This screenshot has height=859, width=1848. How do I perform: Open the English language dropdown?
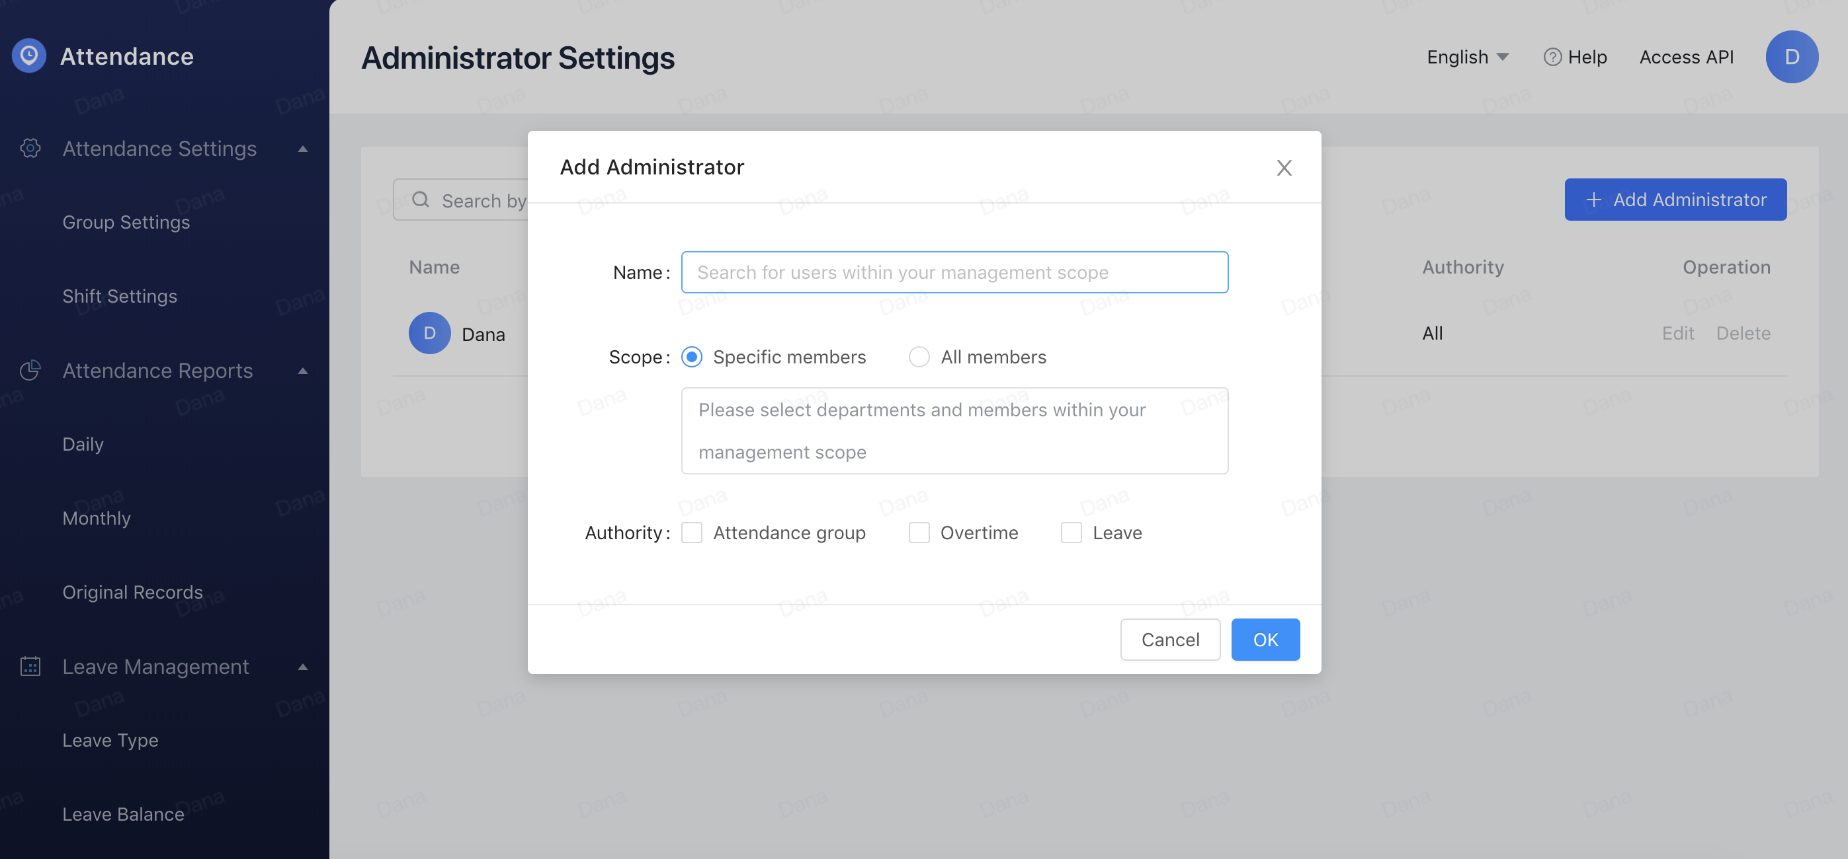click(1467, 57)
